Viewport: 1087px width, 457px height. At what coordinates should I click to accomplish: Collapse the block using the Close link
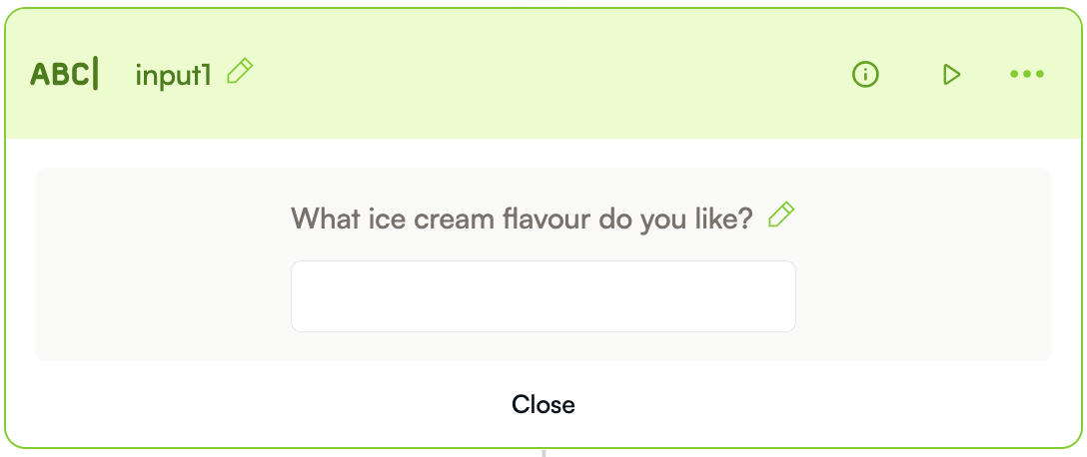(543, 404)
